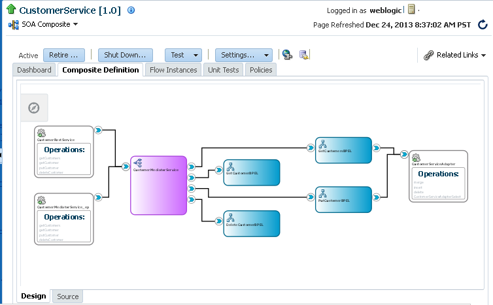Click the compass navigation control in diagram
Viewport: 493px width, 305px height.
(34, 108)
